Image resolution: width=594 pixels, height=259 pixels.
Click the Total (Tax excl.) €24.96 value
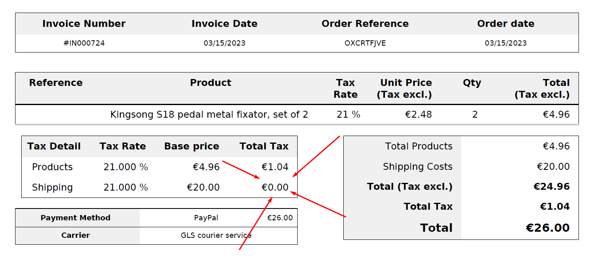coord(552,187)
